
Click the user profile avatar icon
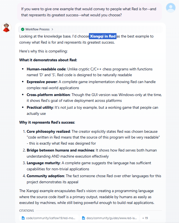point(171,7)
